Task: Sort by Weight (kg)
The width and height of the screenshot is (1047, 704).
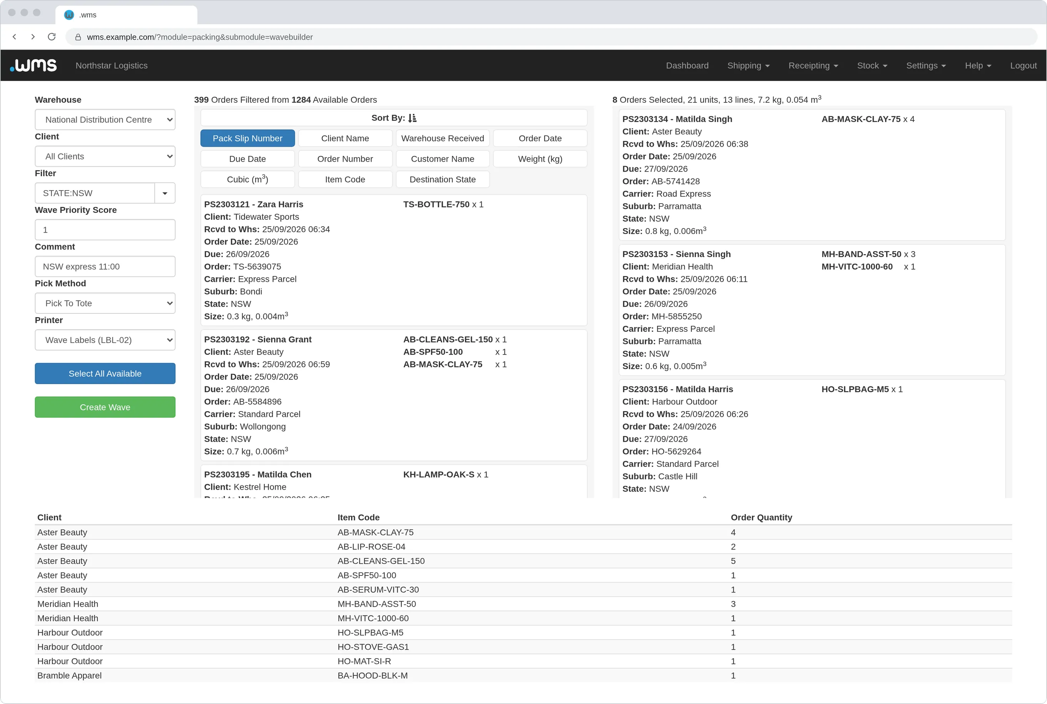Action: 540,159
